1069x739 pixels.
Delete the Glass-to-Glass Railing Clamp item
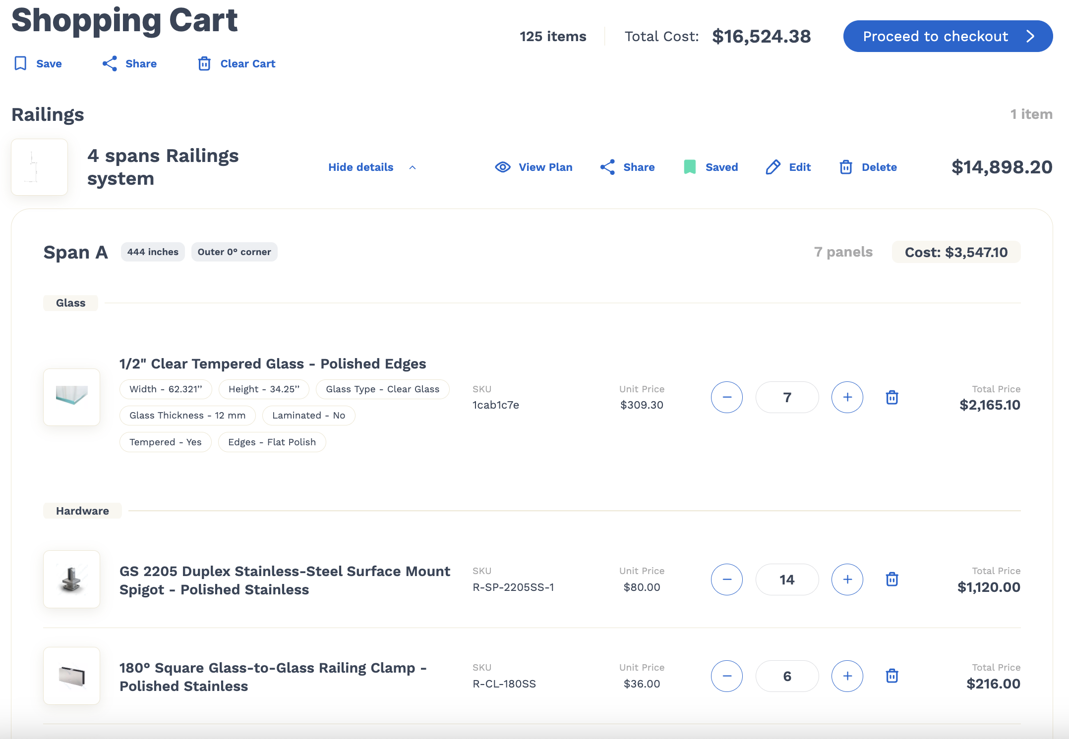[x=892, y=676]
